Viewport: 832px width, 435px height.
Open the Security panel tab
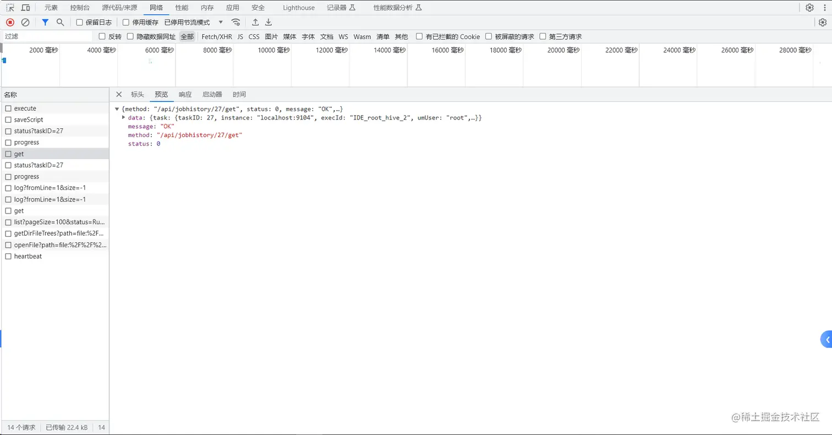click(x=258, y=8)
